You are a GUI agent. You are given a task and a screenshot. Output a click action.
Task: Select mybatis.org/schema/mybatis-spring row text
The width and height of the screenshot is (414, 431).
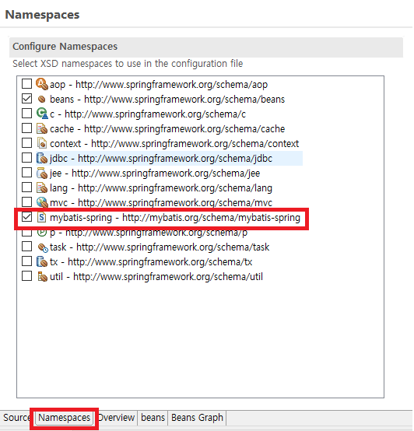coord(175,218)
